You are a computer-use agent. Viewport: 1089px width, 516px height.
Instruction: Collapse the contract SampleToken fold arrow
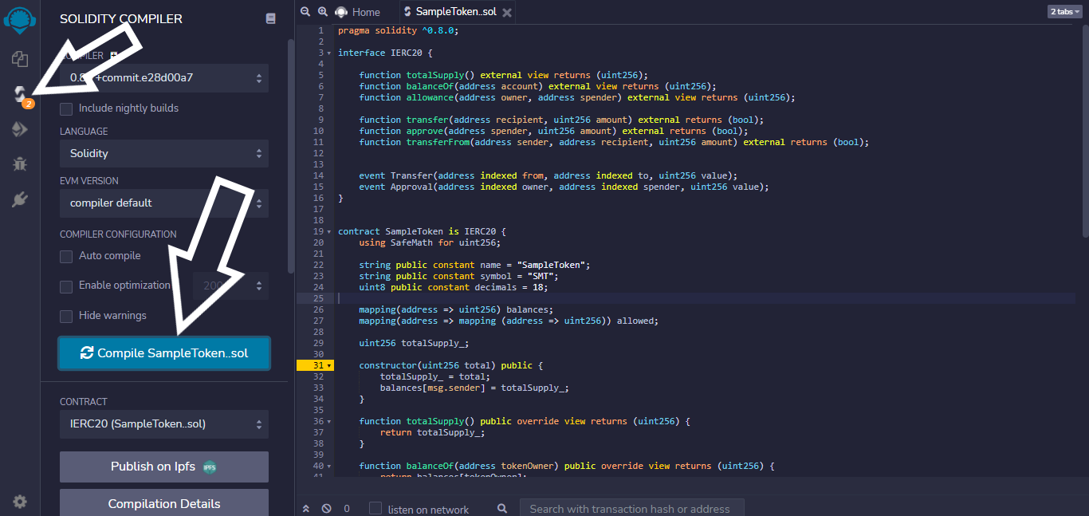329,231
